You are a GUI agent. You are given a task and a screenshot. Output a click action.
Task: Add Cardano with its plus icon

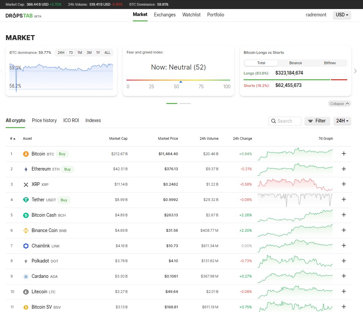tap(344, 276)
